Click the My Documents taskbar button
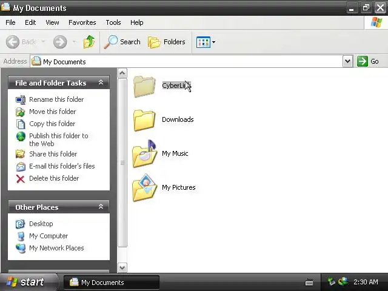This screenshot has height=291, width=388. click(112, 283)
